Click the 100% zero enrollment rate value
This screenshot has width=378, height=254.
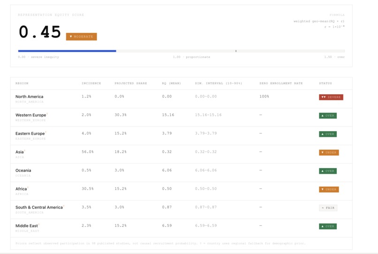click(x=264, y=97)
